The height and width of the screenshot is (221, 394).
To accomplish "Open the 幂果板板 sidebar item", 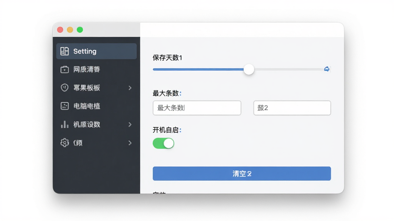I will [x=97, y=88].
